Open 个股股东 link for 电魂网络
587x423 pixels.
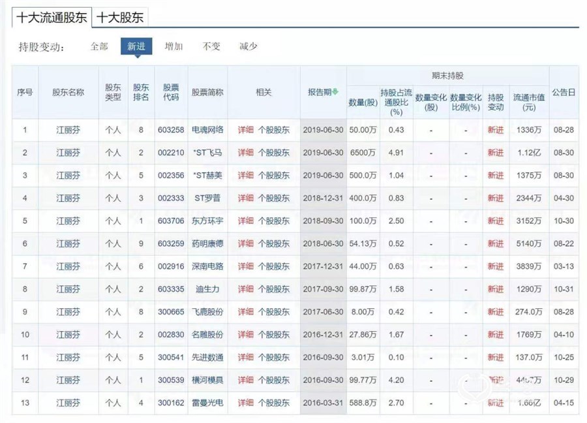coord(274,130)
